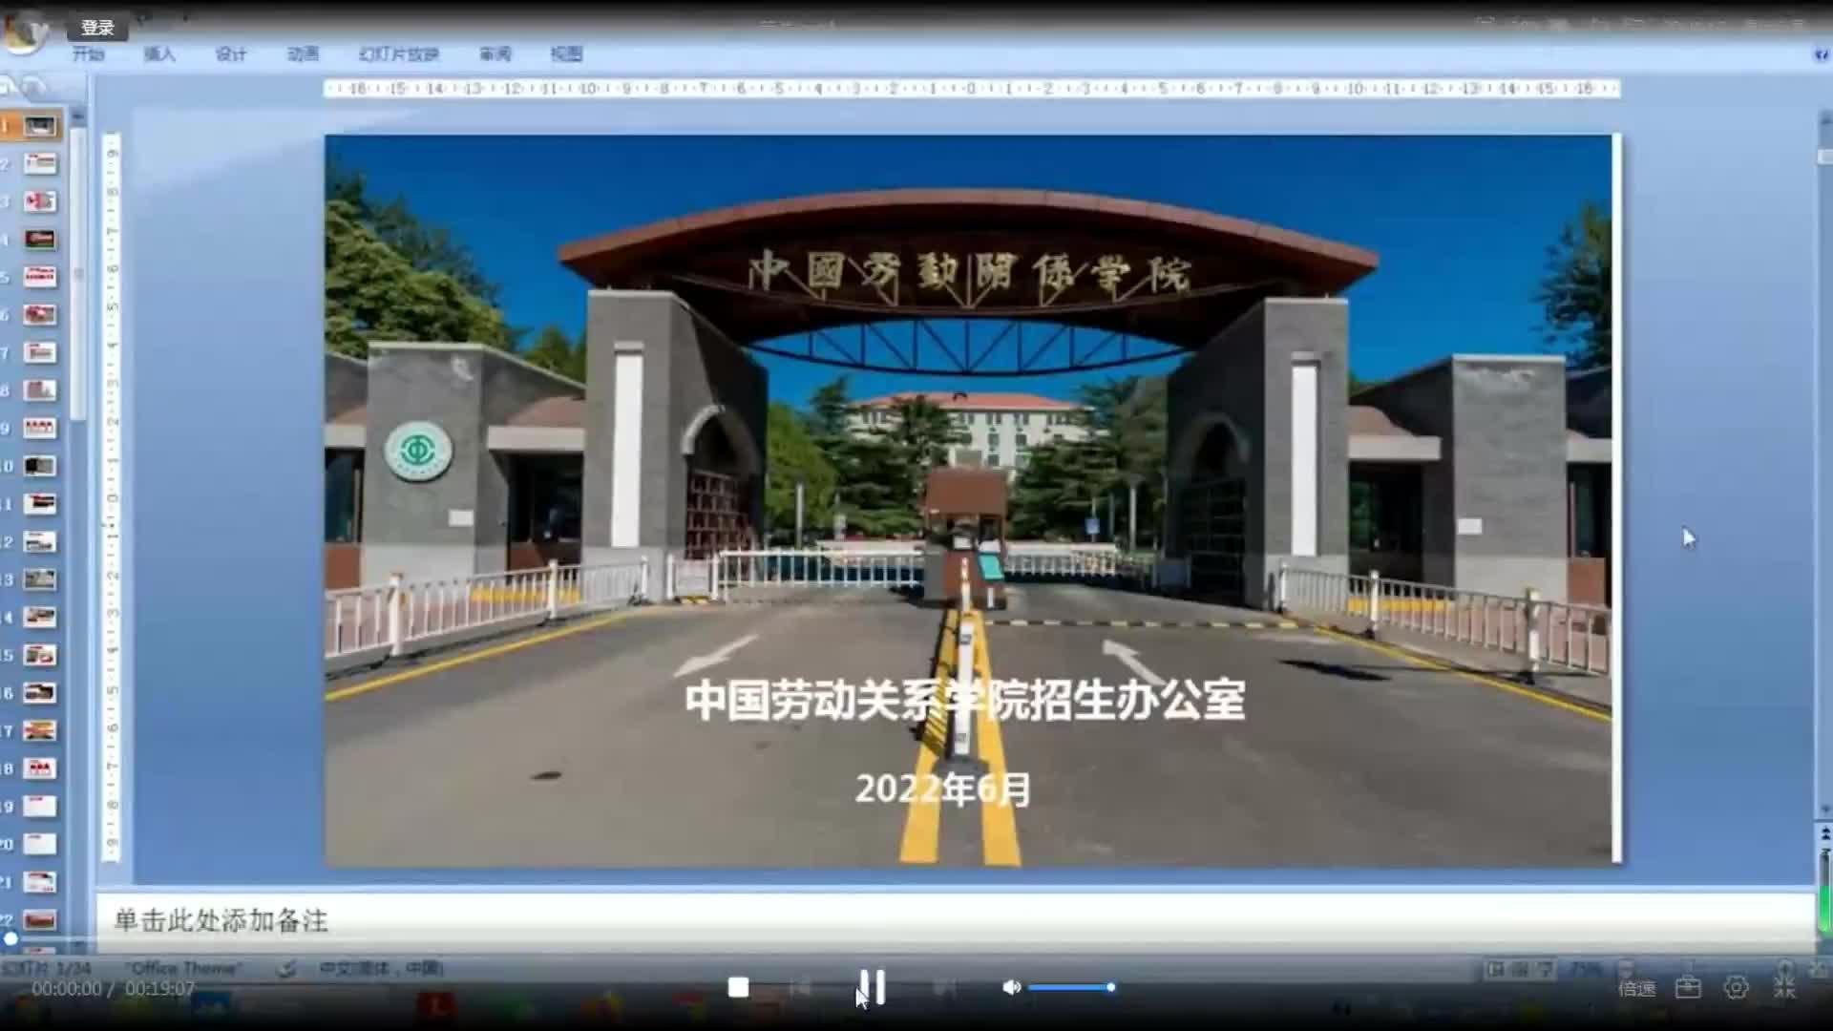Screen dimensions: 1833x1031
Task: Select slide 5 thumbnail
Action: (x=40, y=277)
